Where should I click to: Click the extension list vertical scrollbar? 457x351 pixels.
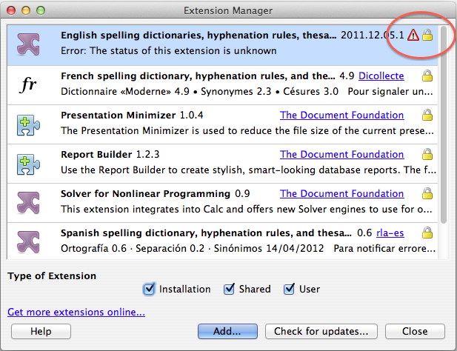443,126
